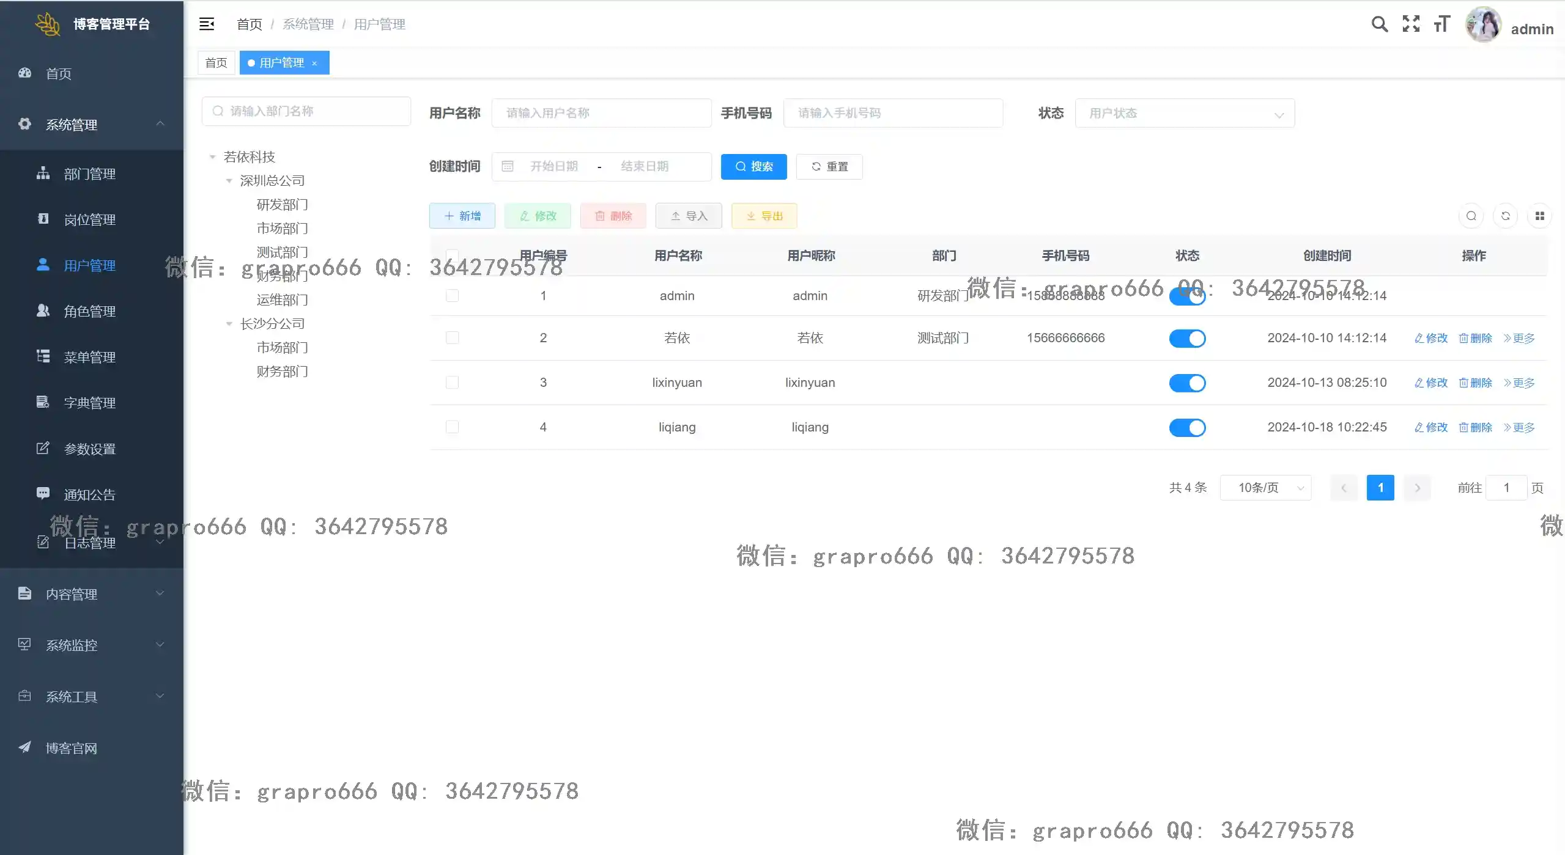
Task: Click 更多 link for user liqiang
Action: coord(1519,428)
